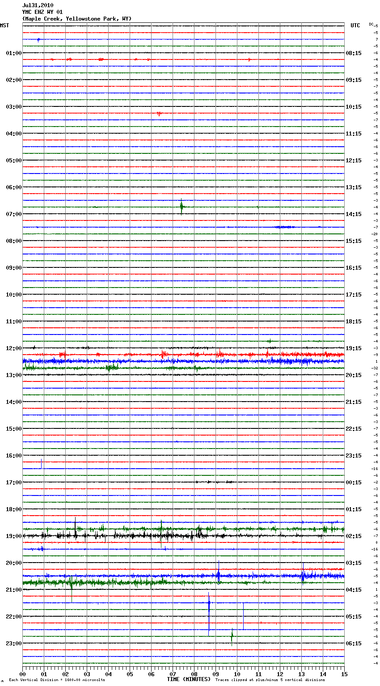The height and width of the screenshot is (686, 380).
Task: Click the tall blue spike on the 21:30 trace
Action: click(209, 614)
